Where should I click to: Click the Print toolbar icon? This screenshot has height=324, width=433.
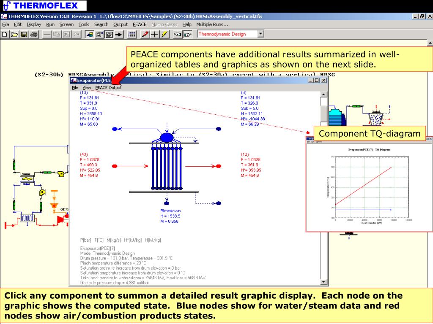(34, 34)
